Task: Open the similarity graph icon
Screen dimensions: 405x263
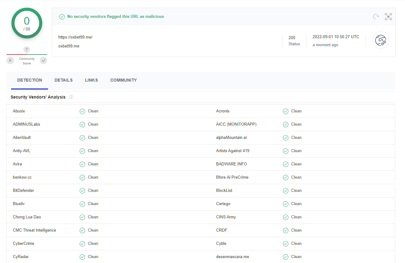Action: pyautogui.click(x=388, y=17)
